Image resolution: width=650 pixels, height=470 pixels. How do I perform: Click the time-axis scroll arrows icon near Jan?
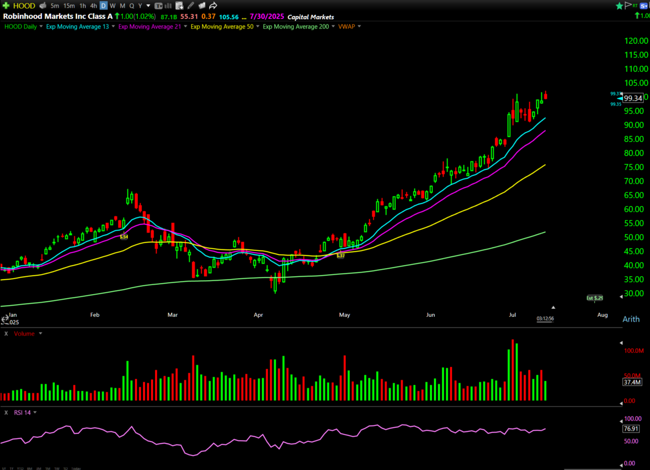(x=5, y=319)
